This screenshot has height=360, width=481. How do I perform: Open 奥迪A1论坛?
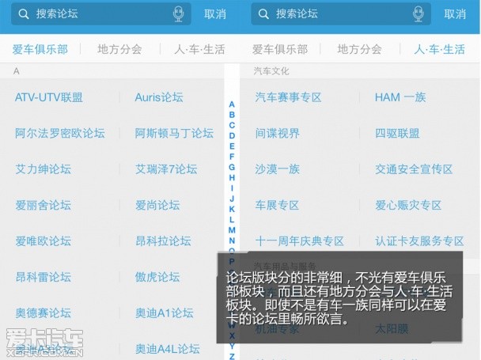click(x=165, y=313)
